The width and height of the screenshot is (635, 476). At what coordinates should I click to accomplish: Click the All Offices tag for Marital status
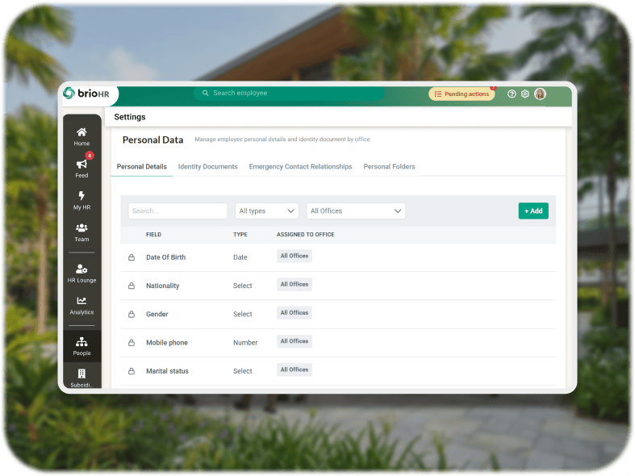[x=295, y=370]
